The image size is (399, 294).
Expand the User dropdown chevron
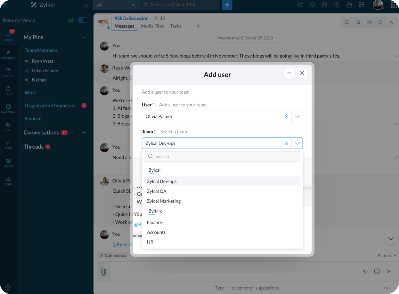(297, 117)
